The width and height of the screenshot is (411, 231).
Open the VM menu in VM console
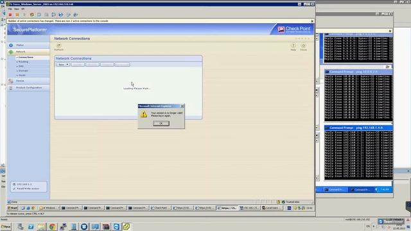(23, 9)
